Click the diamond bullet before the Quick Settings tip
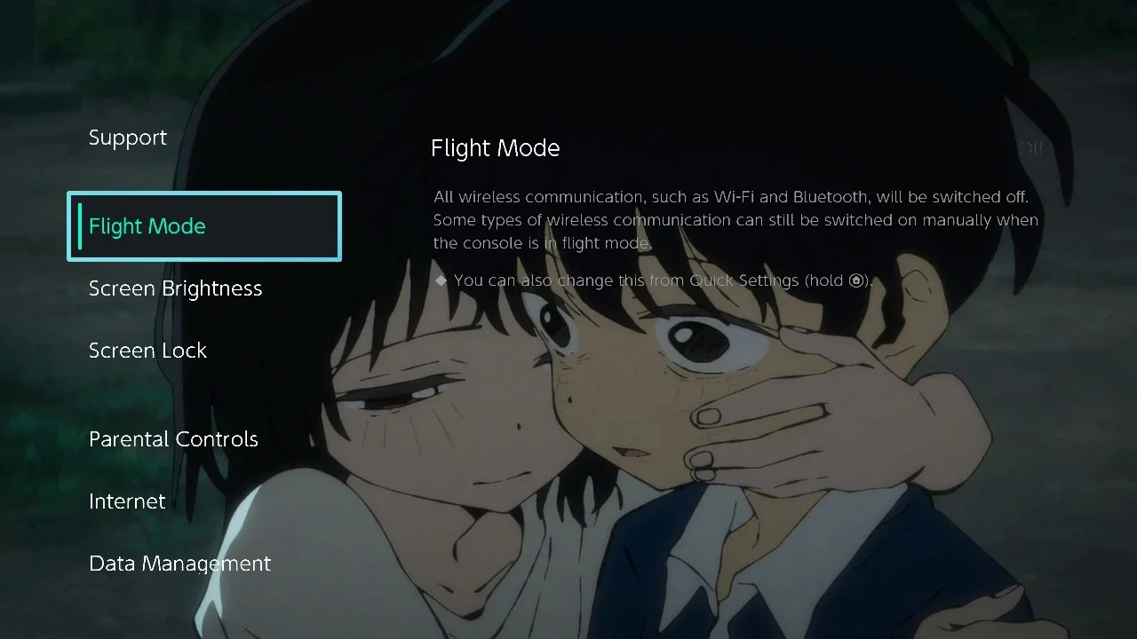 [441, 280]
